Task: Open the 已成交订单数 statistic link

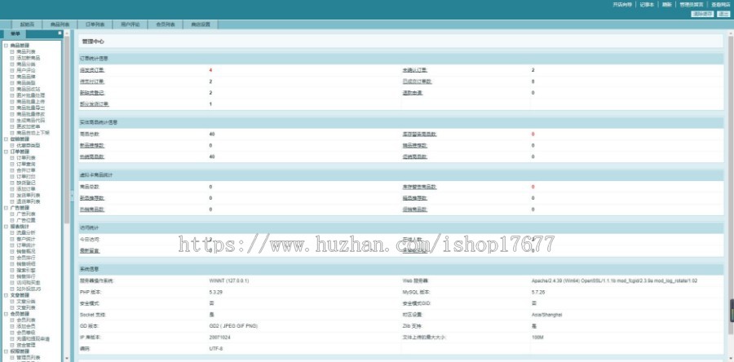Action: 417,82
